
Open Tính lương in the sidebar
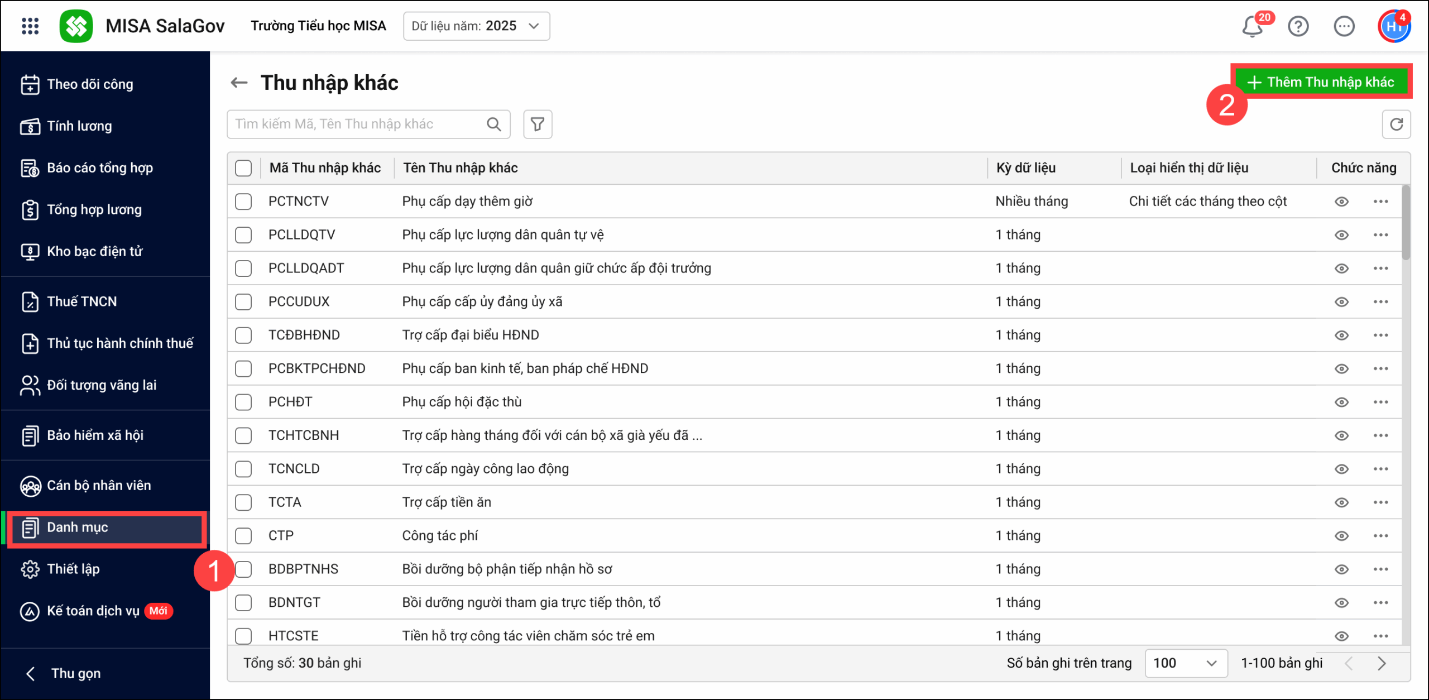pos(79,126)
